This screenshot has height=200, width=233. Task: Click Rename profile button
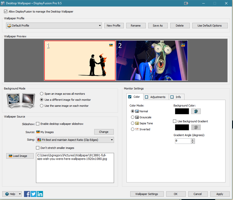136,26
